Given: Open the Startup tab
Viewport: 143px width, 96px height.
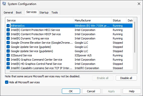Looking at the screenshot, I should (x=44, y=12).
